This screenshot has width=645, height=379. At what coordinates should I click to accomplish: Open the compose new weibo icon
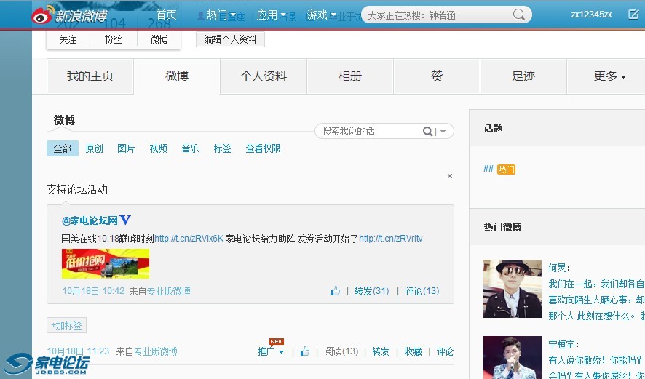point(633,15)
